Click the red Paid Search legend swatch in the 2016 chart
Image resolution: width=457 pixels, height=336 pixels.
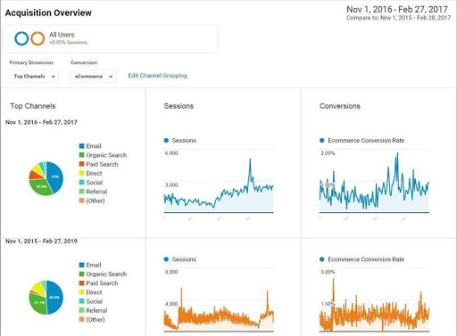(x=81, y=164)
